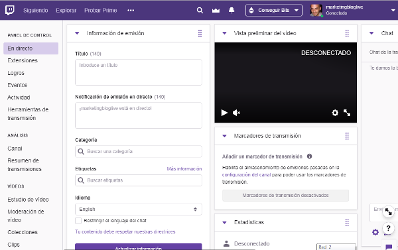
Task: Focus the Buscar etiquetas field
Action: pyautogui.click(x=139, y=180)
